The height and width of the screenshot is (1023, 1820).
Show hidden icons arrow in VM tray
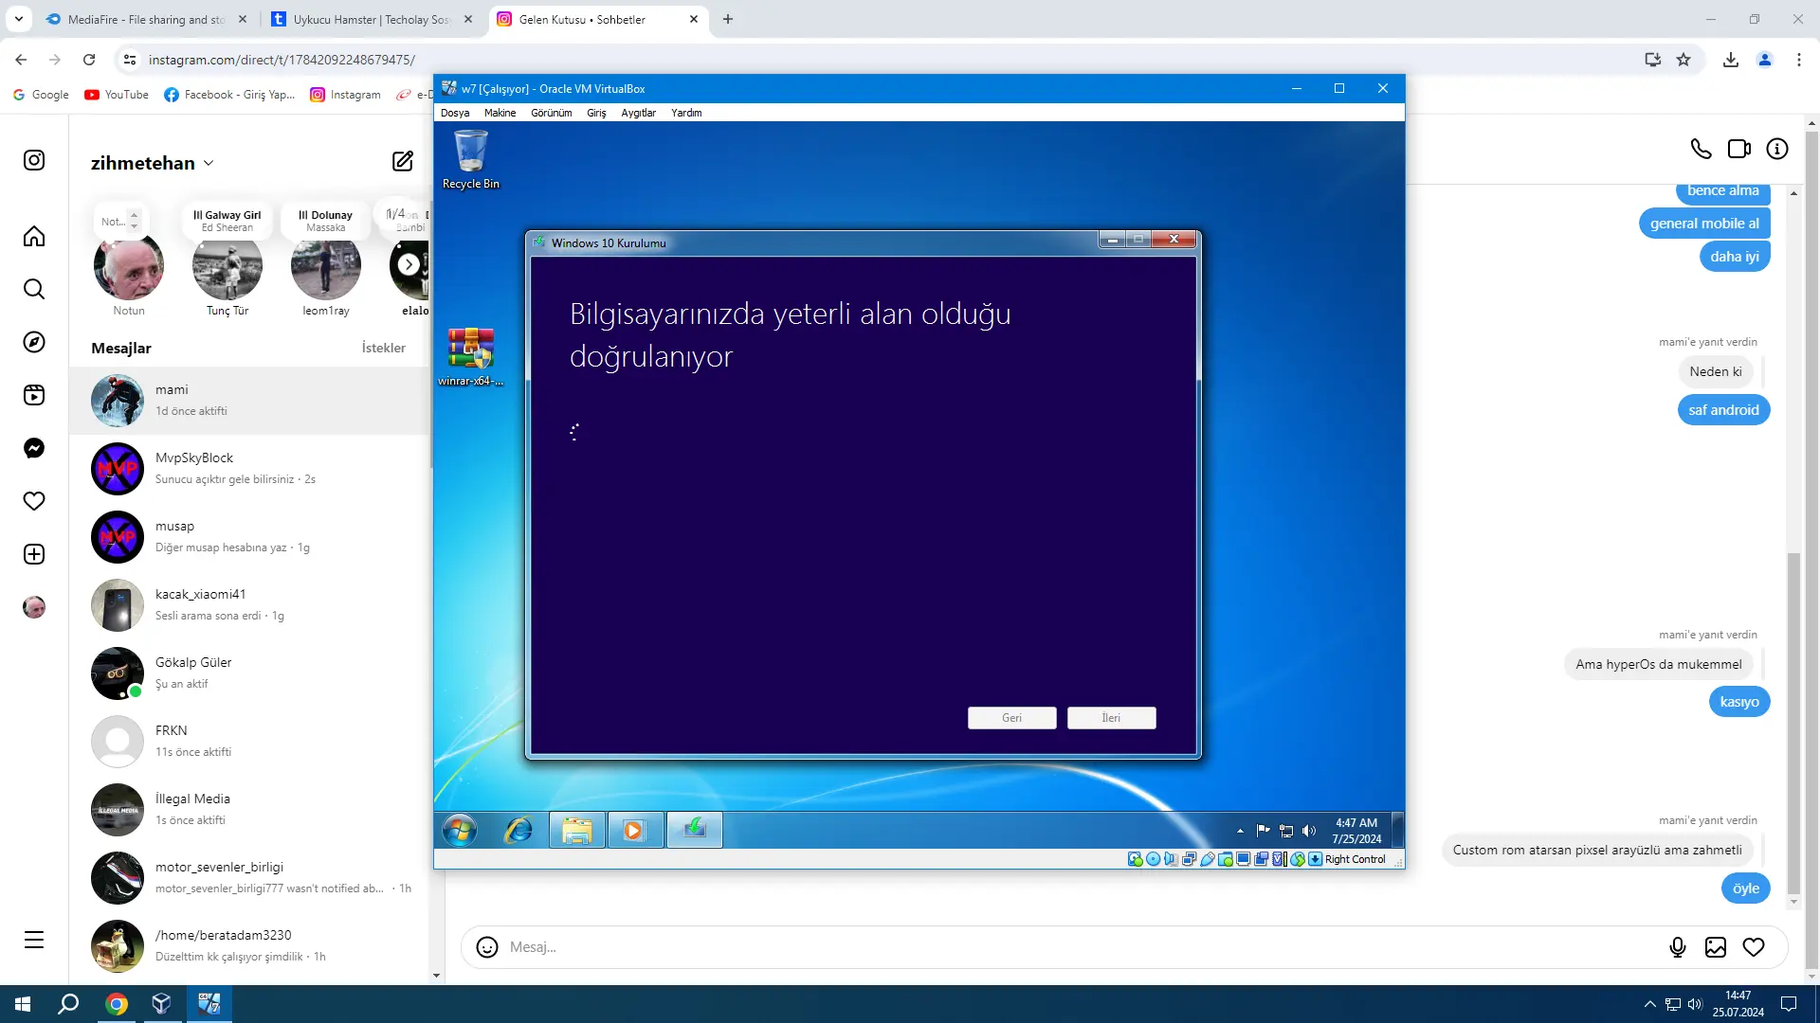[x=1240, y=831]
